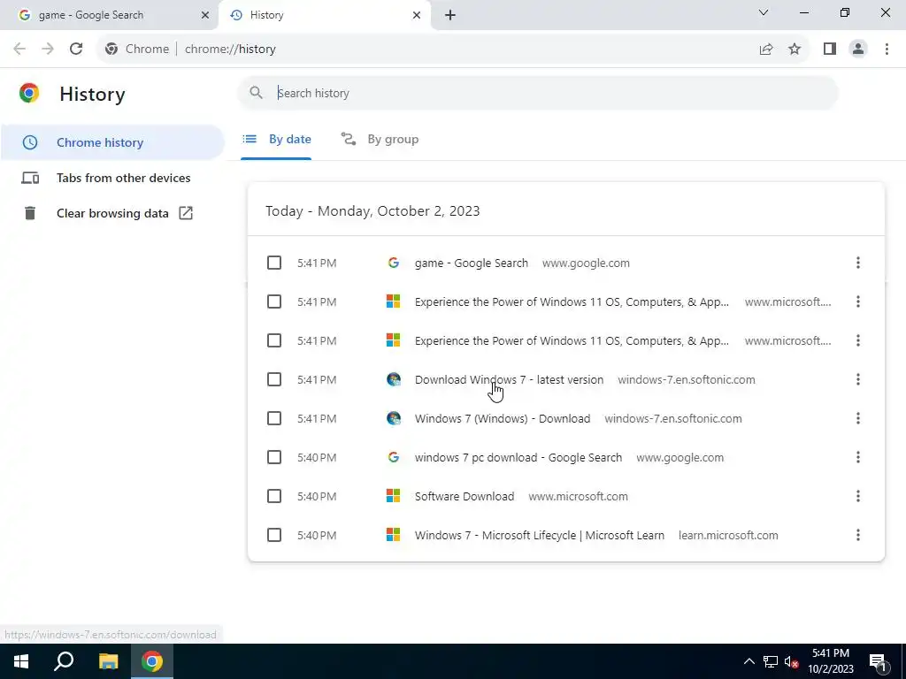Viewport: 906px width, 679px height.
Task: Check the second Windows 11 OS entry checkbox
Action: pos(274,340)
